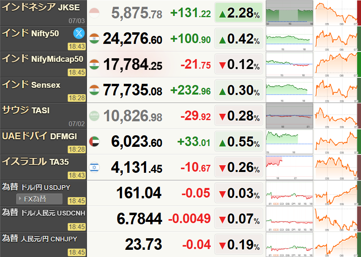361x257 pixels.
Task: Click the CNHJPY orange long-term trend chart
Action: point(336,245)
